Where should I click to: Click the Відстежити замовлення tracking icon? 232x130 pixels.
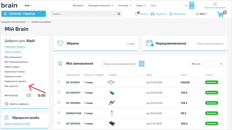point(215,4)
